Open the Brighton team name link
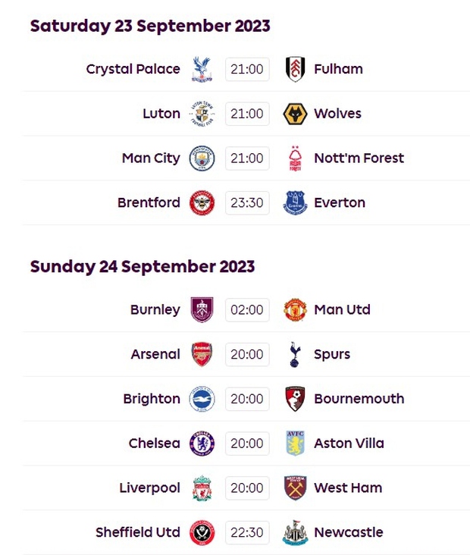The height and width of the screenshot is (555, 470). pos(152,399)
